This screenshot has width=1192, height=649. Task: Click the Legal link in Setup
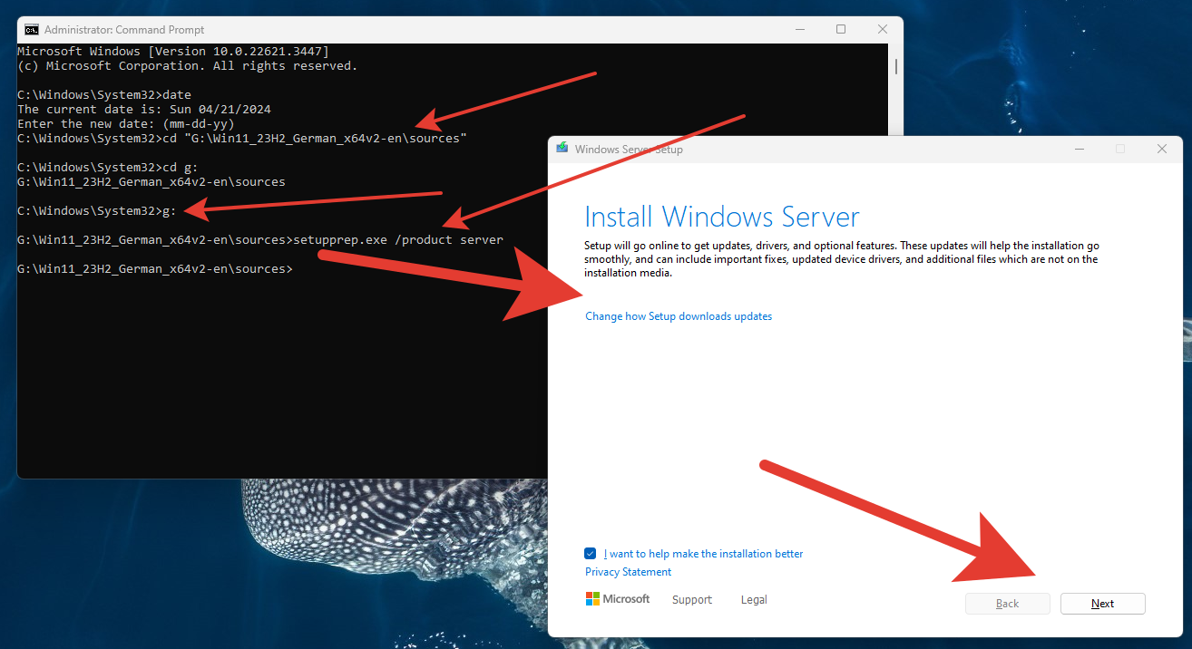754,599
